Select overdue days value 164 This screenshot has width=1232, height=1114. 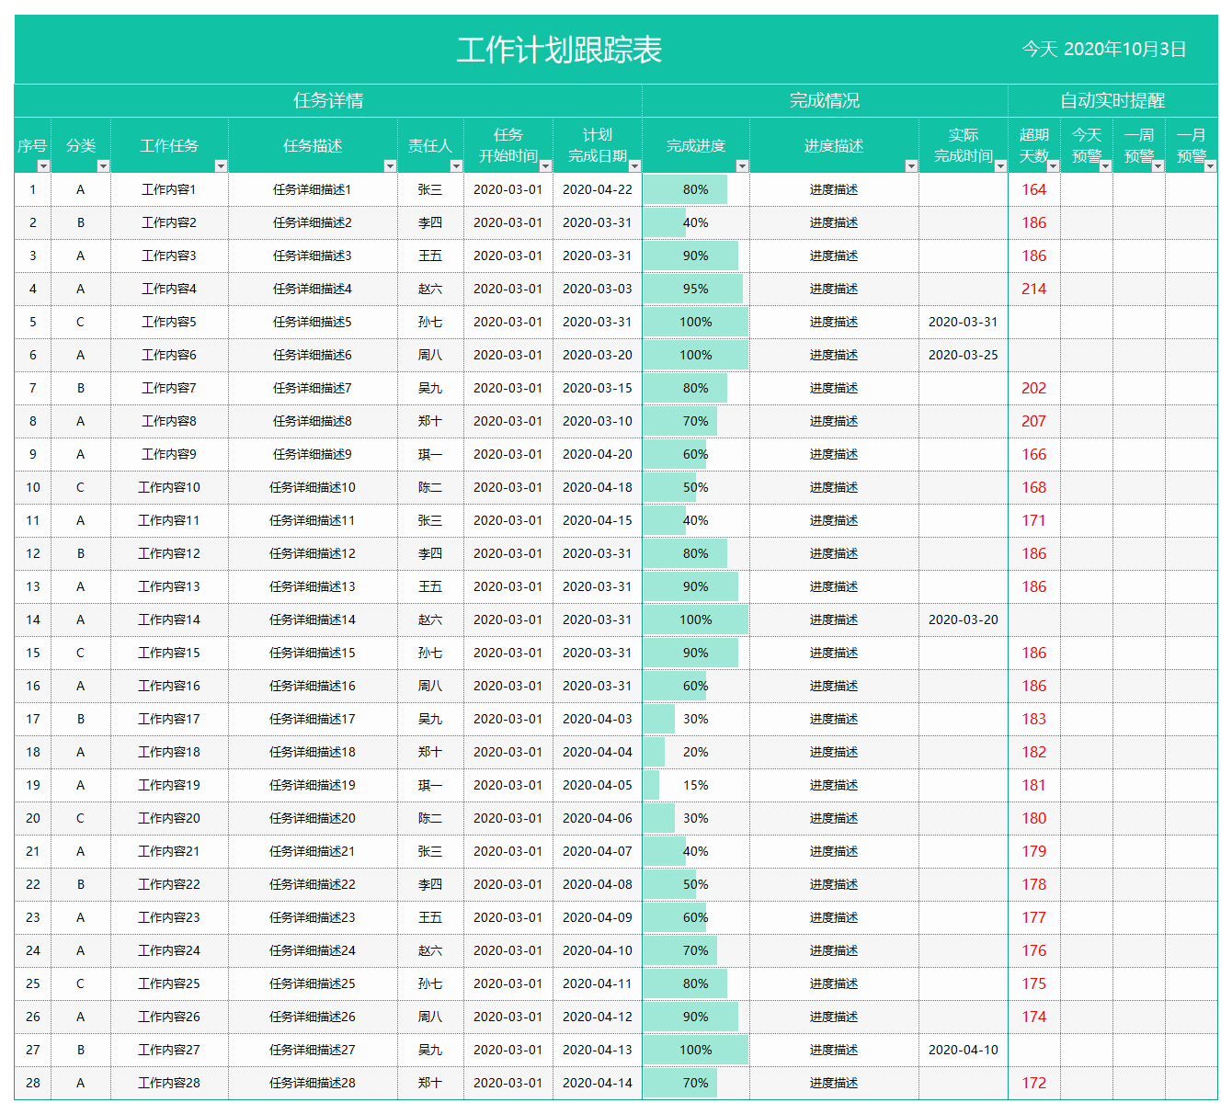[x=1034, y=189]
